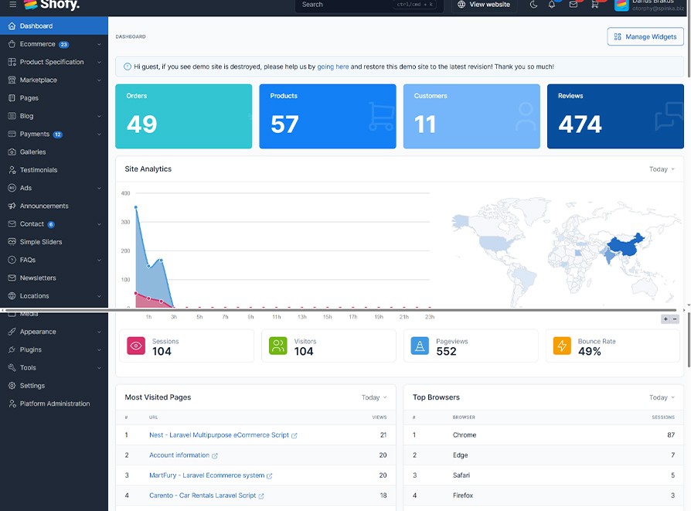Toggle dark mode with the moon icon
The image size is (691, 511).
[533, 5]
